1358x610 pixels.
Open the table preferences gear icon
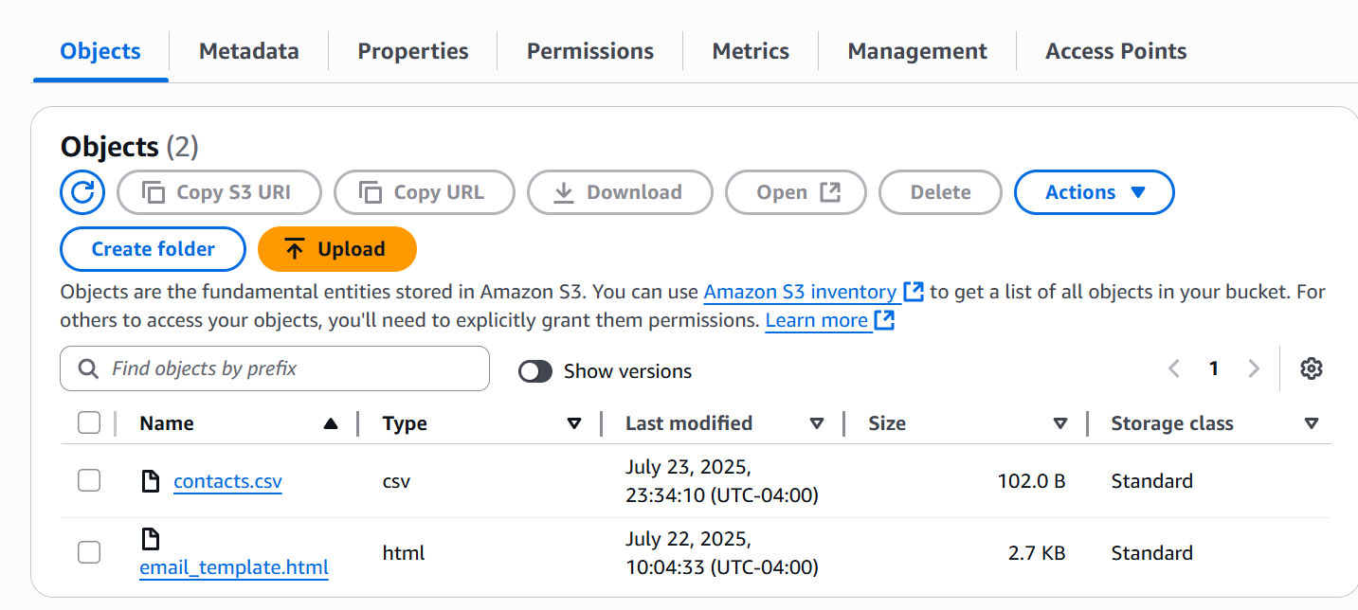pyautogui.click(x=1311, y=368)
